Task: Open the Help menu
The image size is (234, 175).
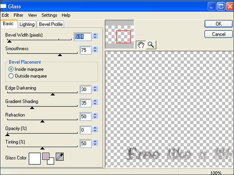Action: tap(66, 15)
